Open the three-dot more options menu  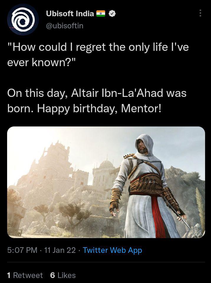coord(200,13)
